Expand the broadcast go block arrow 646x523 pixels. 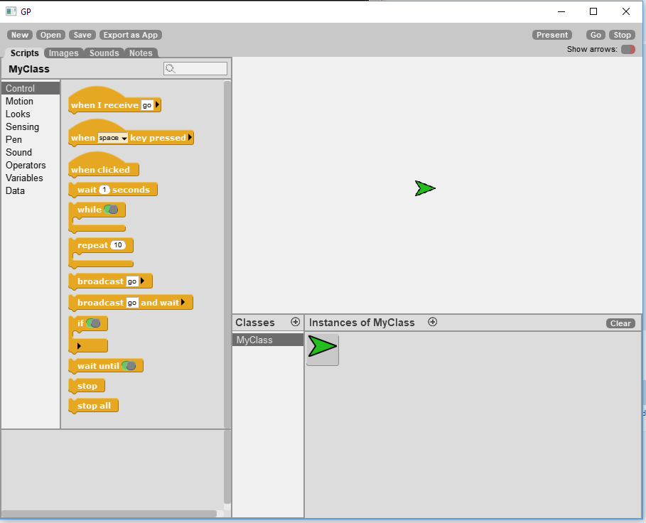click(143, 281)
